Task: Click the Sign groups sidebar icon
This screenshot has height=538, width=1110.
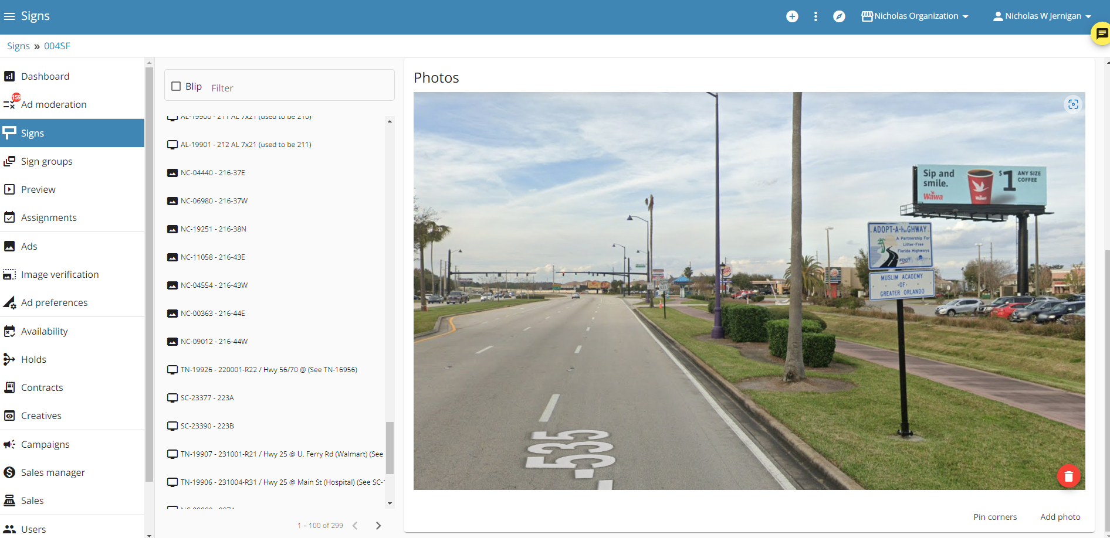Action: tap(9, 161)
